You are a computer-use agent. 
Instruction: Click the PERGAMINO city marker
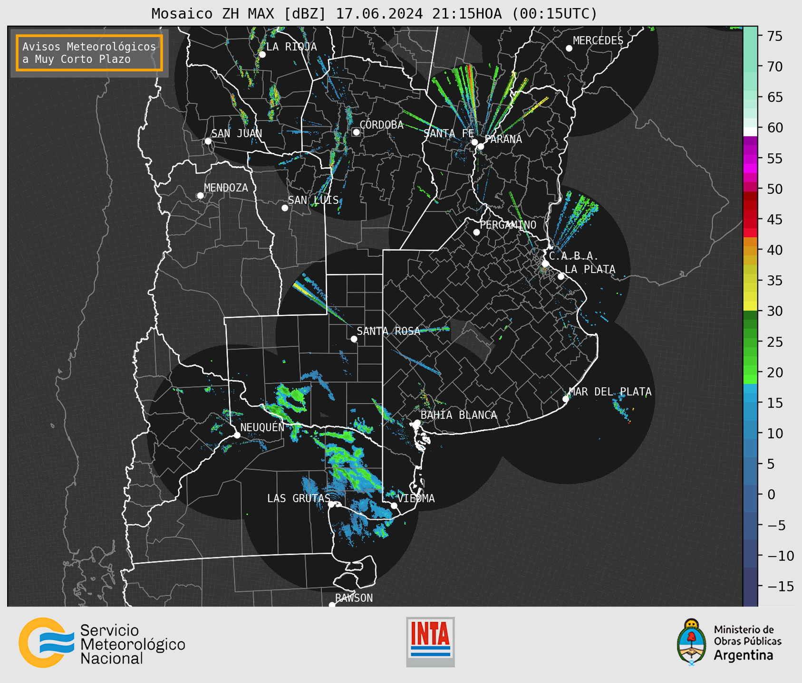[x=476, y=232]
